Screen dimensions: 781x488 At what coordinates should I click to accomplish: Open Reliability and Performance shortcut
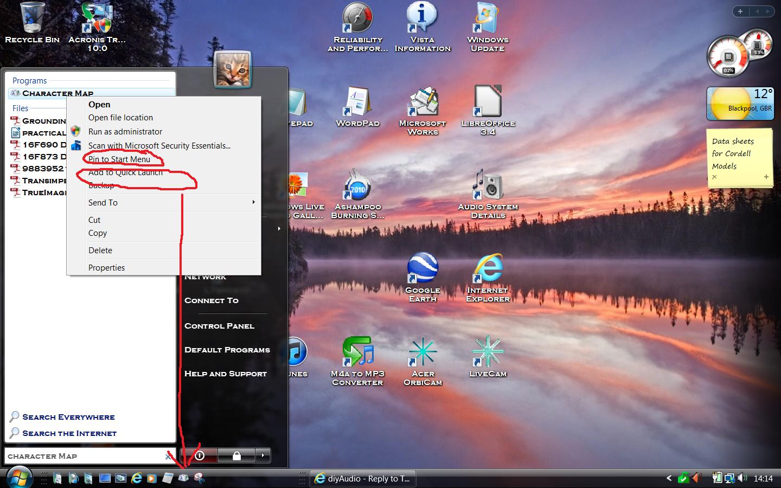[x=357, y=26]
